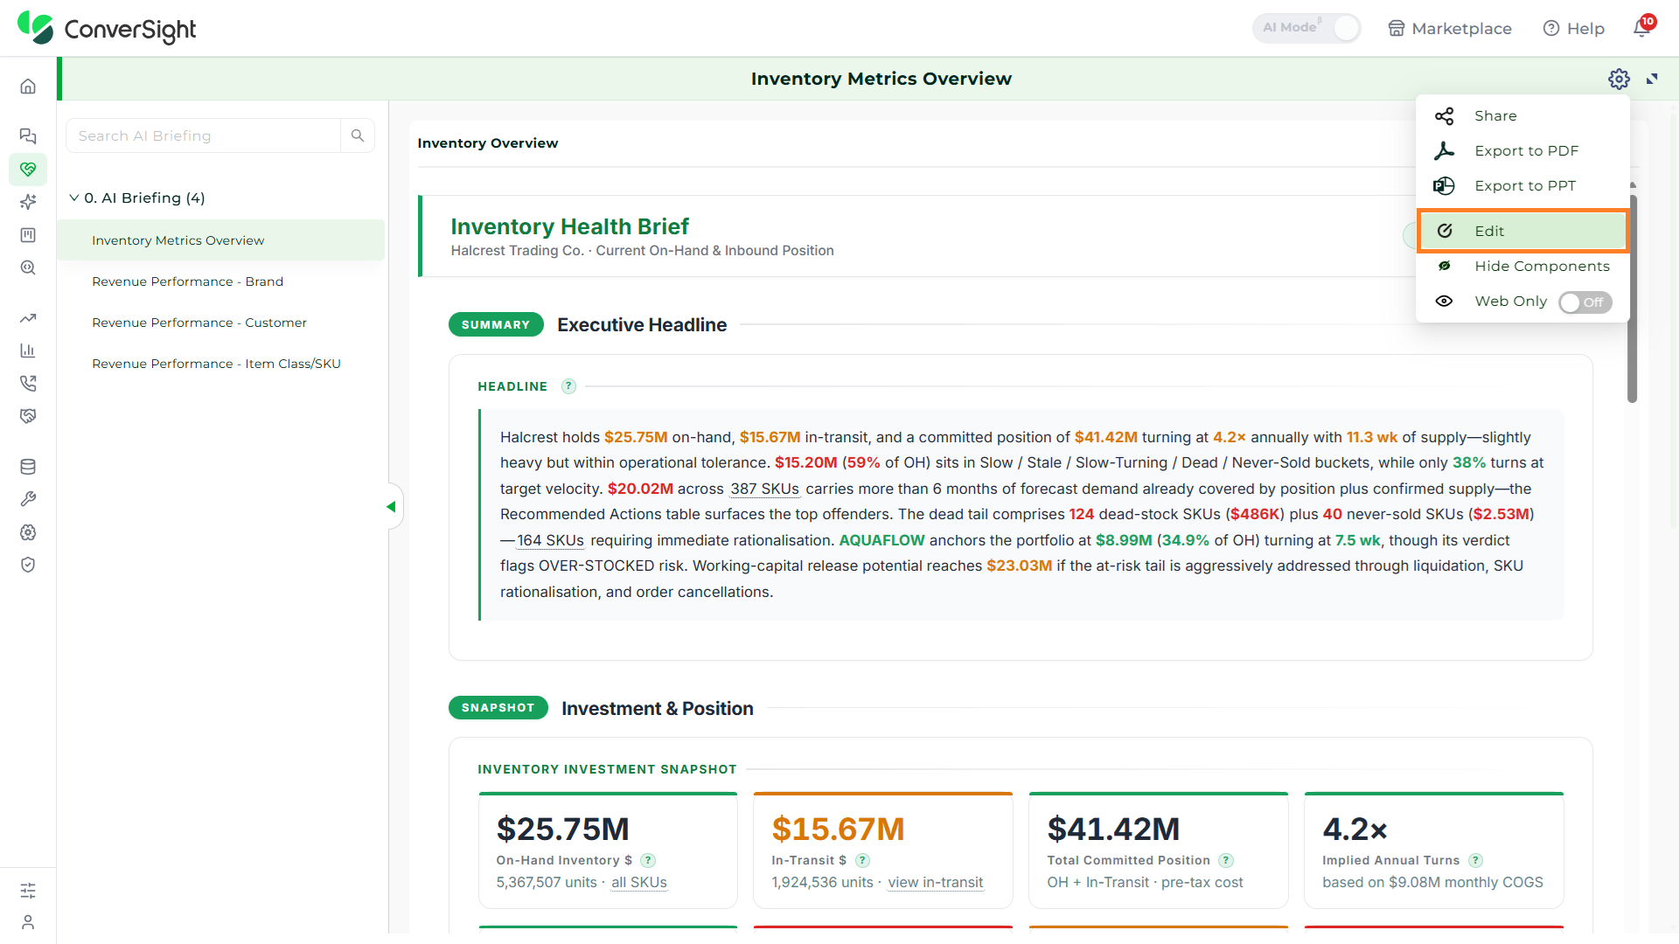This screenshot has height=944, width=1679.
Task: Click the vertical scrollbar of the briefing
Action: [x=1632, y=297]
